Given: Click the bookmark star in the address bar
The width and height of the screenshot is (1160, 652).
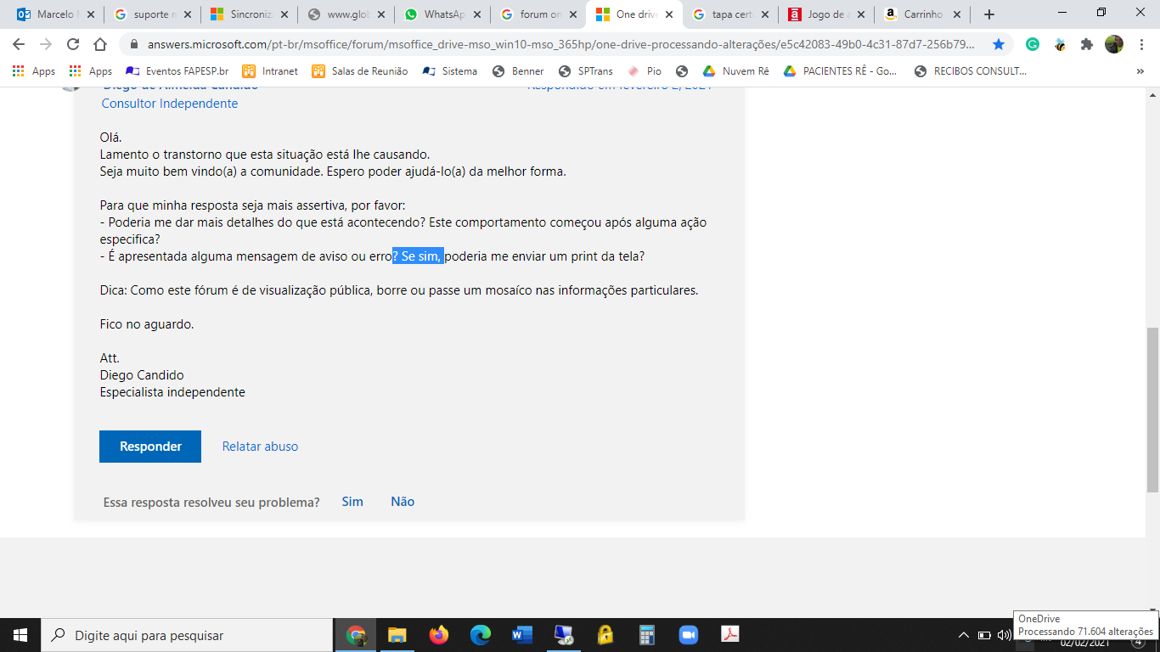Looking at the screenshot, I should (x=999, y=44).
